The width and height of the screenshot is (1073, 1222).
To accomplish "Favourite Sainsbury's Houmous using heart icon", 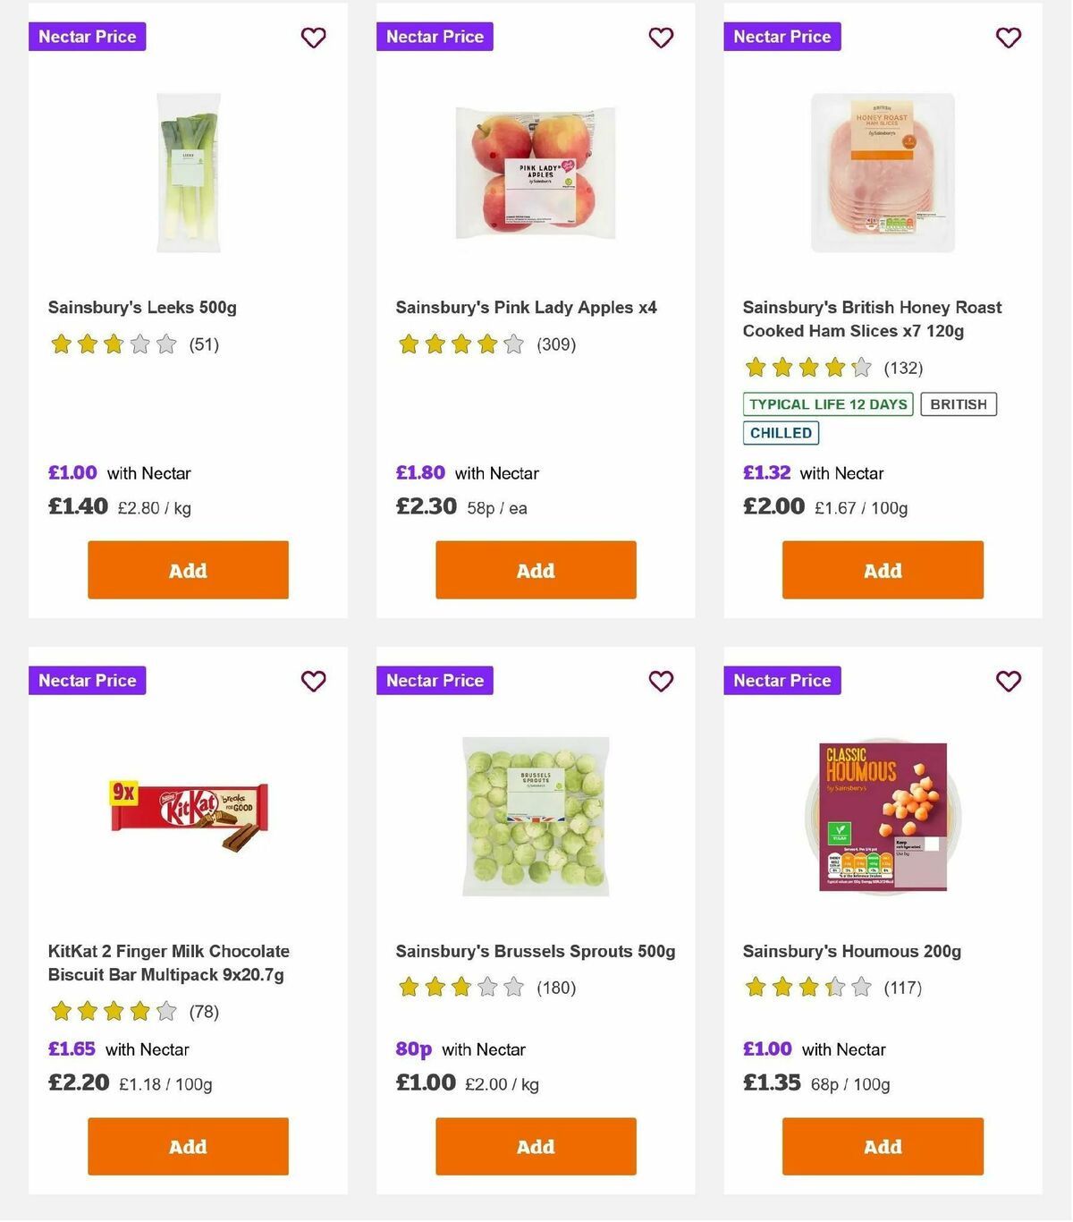I will (x=1009, y=681).
